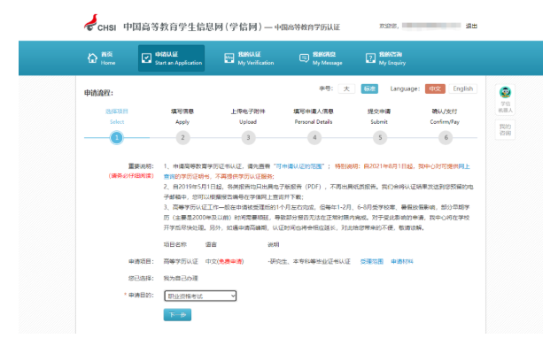This screenshot has width=558, height=346.
Task: Log out with the 退出 link
Action: 471,26
